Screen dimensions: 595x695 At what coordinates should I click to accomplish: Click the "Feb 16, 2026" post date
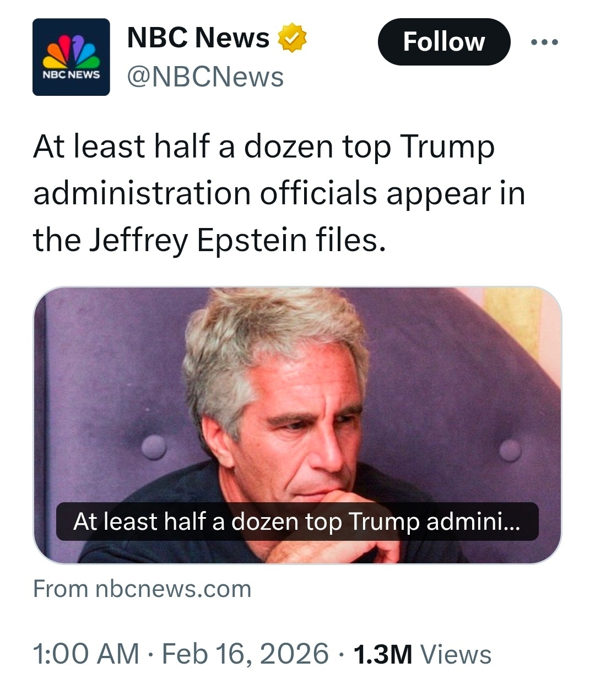[x=245, y=654]
